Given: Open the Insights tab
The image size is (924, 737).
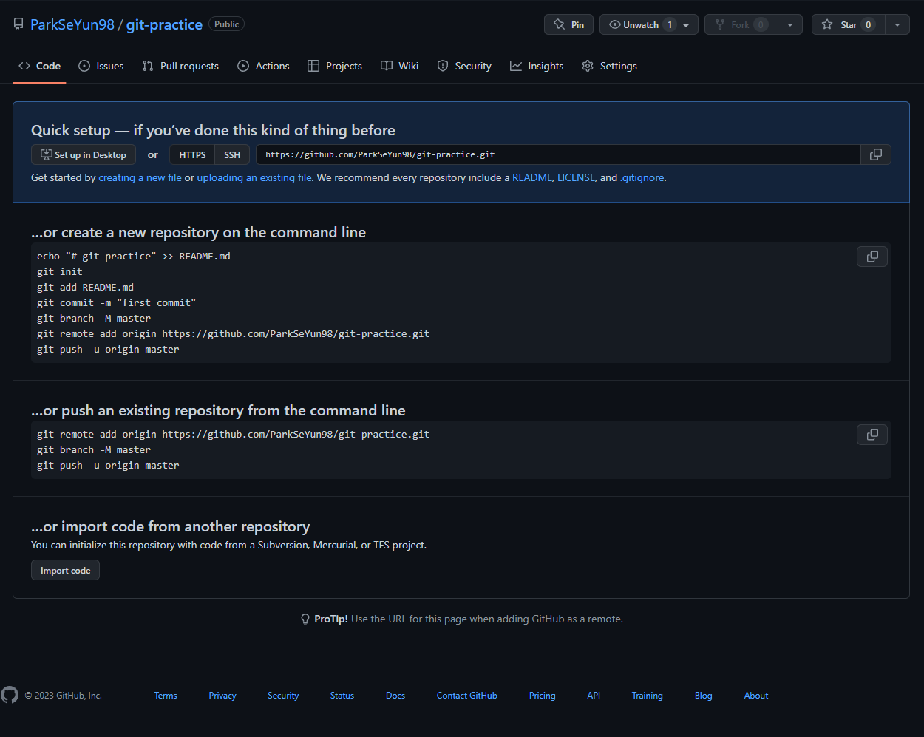Looking at the screenshot, I should coord(537,66).
